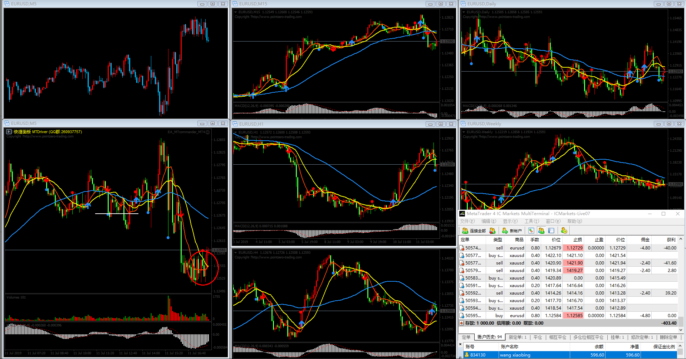686x359 pixels.
Task: Click the order icon for the sell eurusd 1.12679 row
Action: point(462,248)
